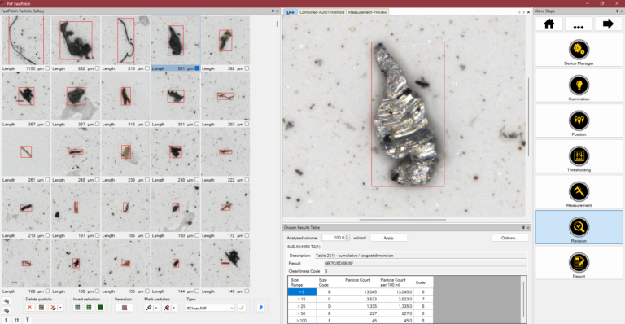
Task: Delete particle using the red X icon
Action: click(x=29, y=308)
